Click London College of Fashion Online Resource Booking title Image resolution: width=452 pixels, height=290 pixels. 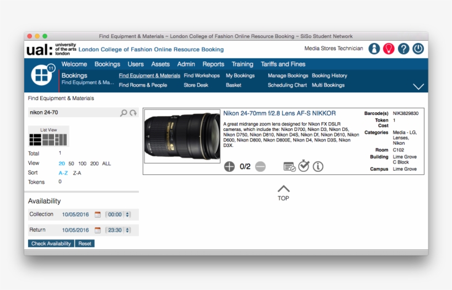pos(151,49)
